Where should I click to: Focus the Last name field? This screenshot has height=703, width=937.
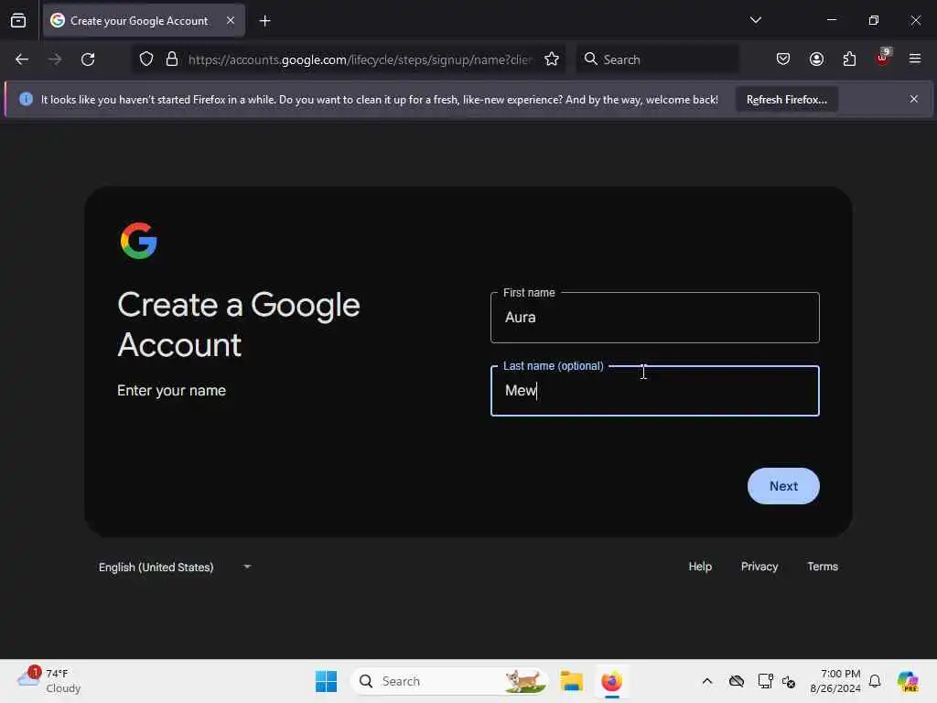655,391
